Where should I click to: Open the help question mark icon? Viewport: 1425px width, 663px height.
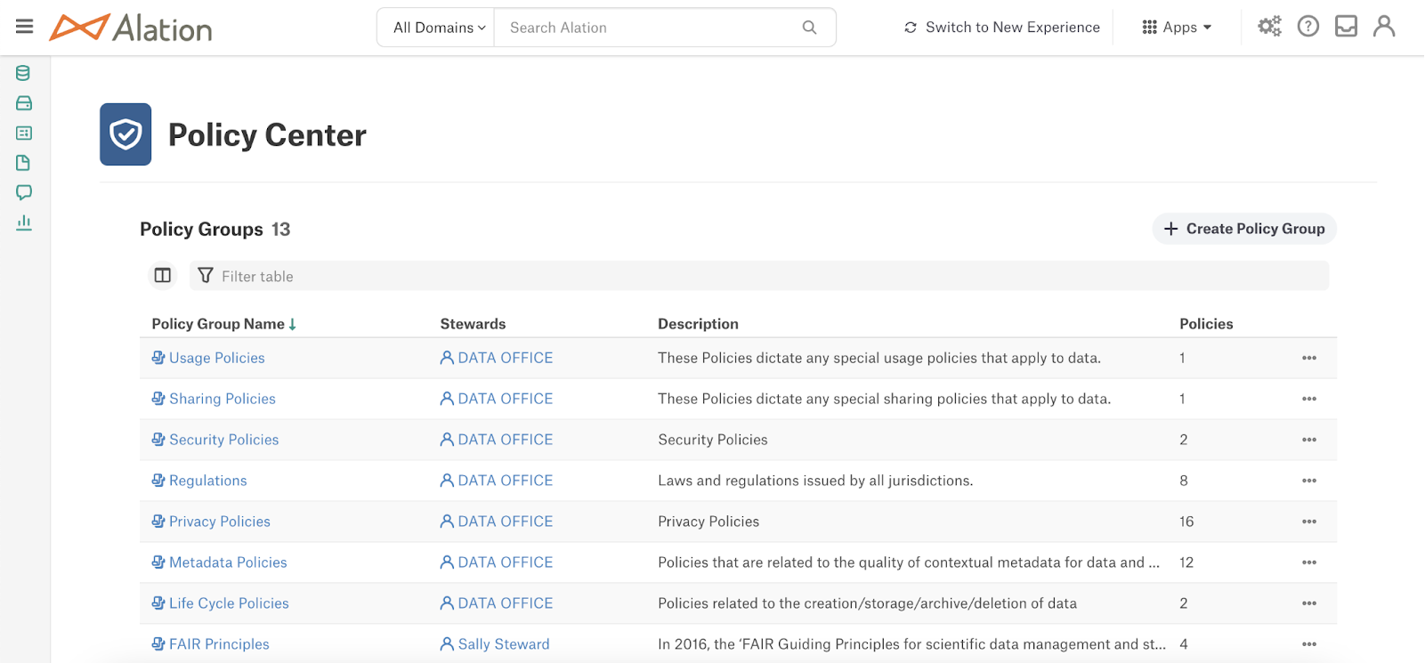coord(1308,27)
